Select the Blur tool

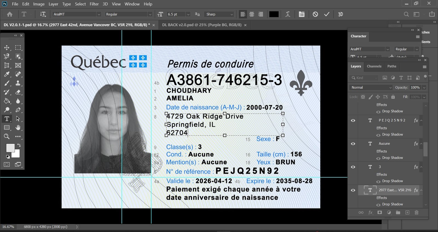tap(18, 101)
